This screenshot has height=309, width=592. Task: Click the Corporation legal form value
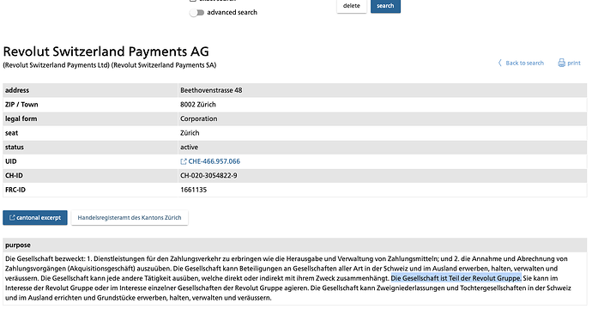tap(198, 118)
